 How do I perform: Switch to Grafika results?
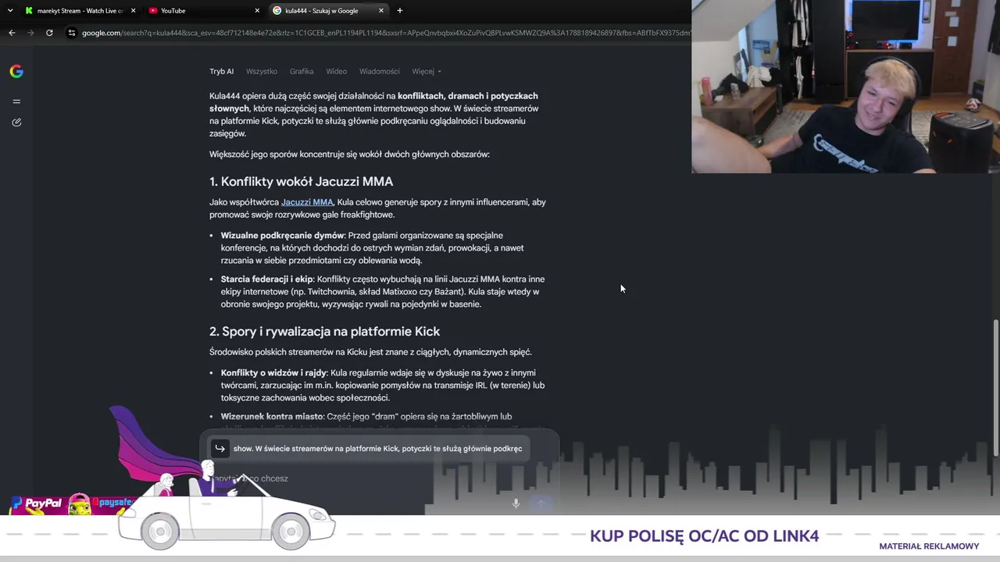click(x=302, y=72)
